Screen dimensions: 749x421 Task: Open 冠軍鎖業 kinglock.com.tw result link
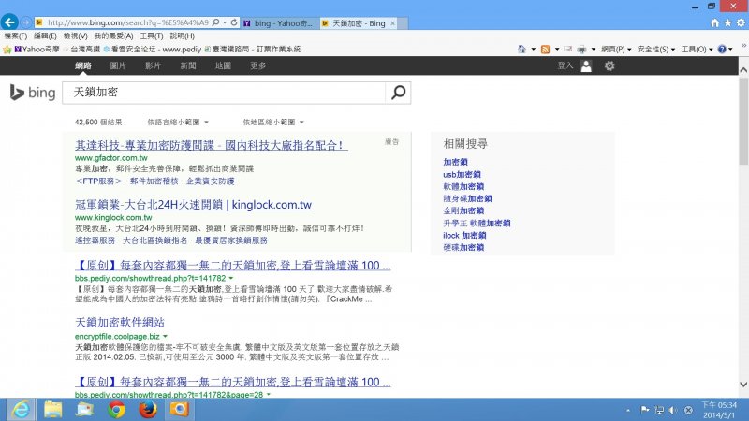(x=193, y=205)
